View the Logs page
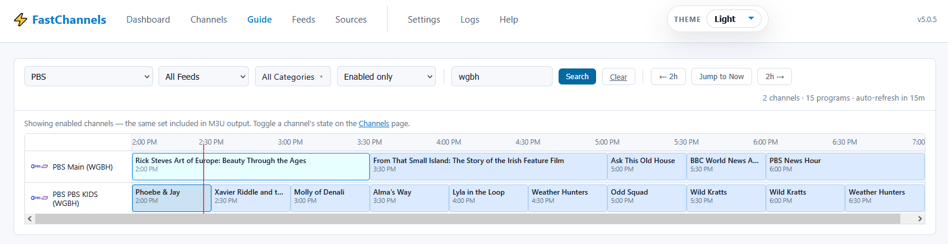948x244 pixels. [x=470, y=20]
